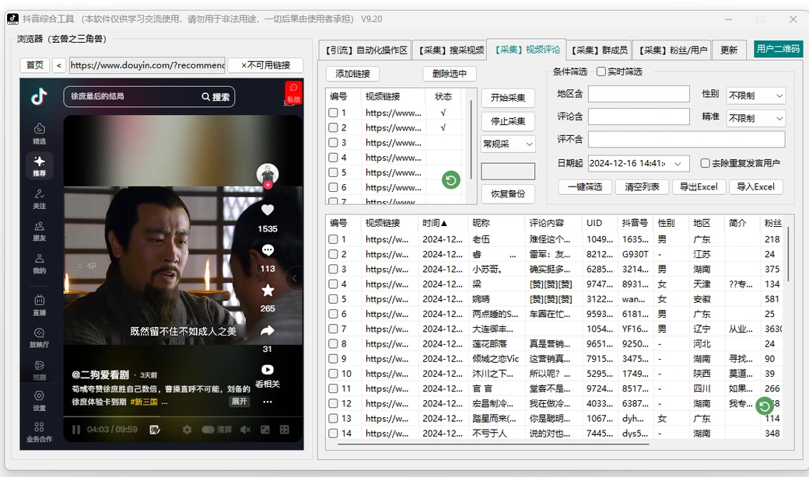The height and width of the screenshot is (477, 809).
Task: Open 直播 live section in sidebar
Action: click(39, 305)
